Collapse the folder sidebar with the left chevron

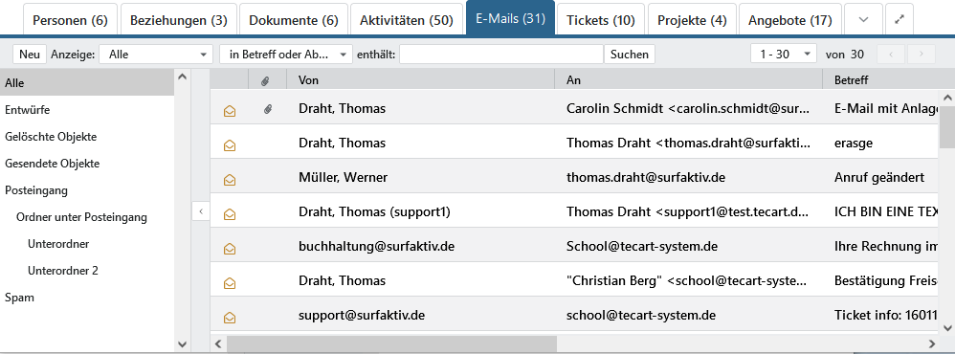point(200,212)
